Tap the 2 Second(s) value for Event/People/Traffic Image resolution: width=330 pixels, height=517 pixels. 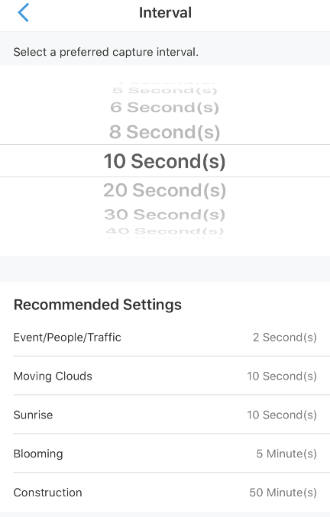tap(285, 338)
